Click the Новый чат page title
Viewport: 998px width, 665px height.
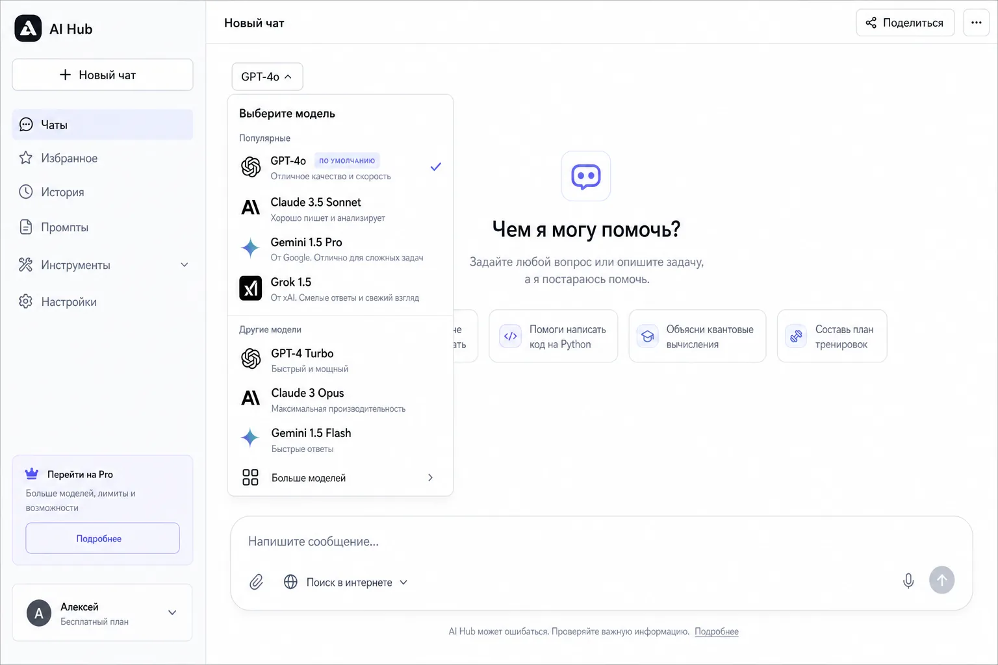(254, 23)
